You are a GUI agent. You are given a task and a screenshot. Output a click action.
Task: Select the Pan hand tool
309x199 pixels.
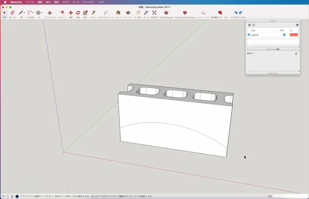point(138,13)
